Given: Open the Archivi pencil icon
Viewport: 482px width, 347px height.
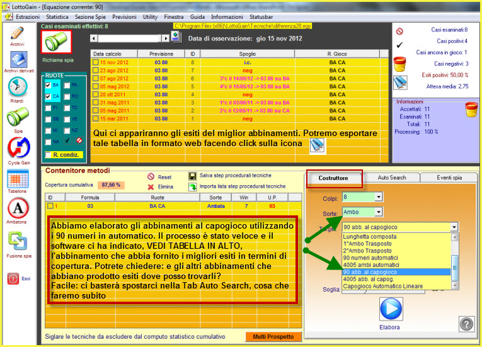Looking at the screenshot, I should (17, 34).
